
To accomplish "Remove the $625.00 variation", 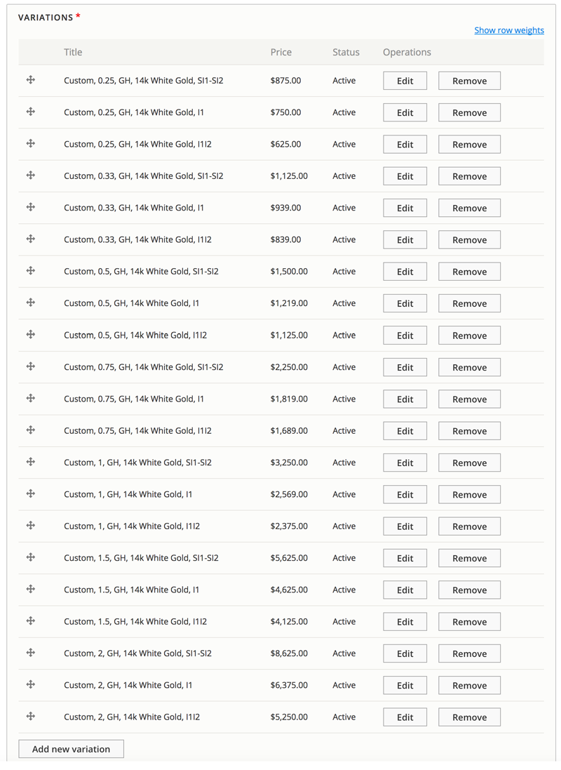I will tap(469, 145).
